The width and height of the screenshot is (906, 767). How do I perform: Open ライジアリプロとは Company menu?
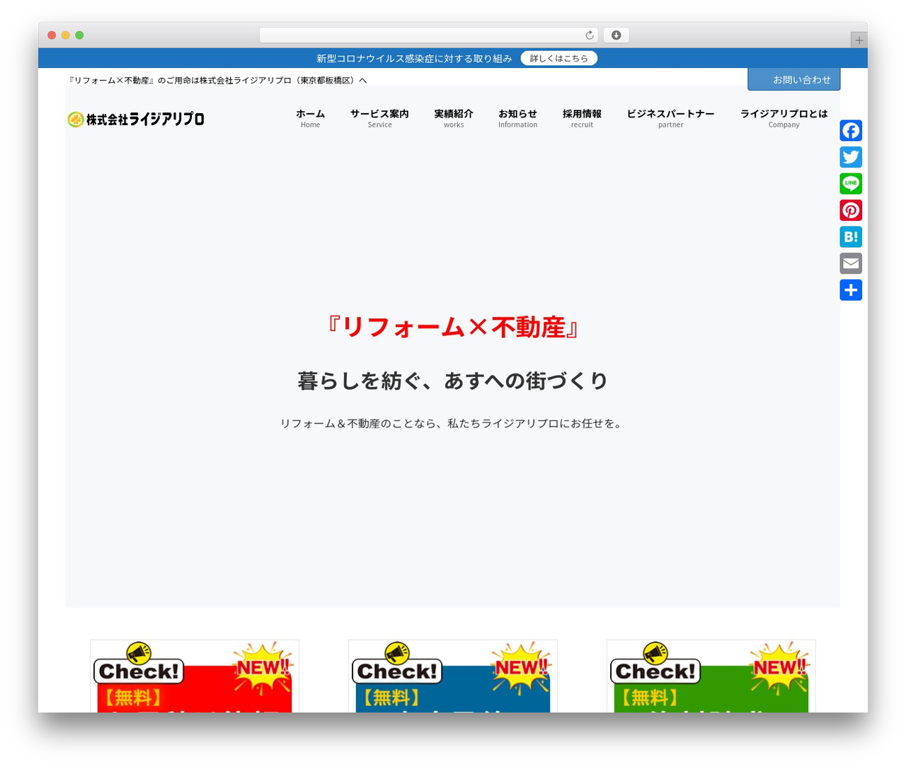point(784,118)
